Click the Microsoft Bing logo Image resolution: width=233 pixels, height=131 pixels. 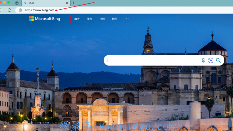pos(44,19)
